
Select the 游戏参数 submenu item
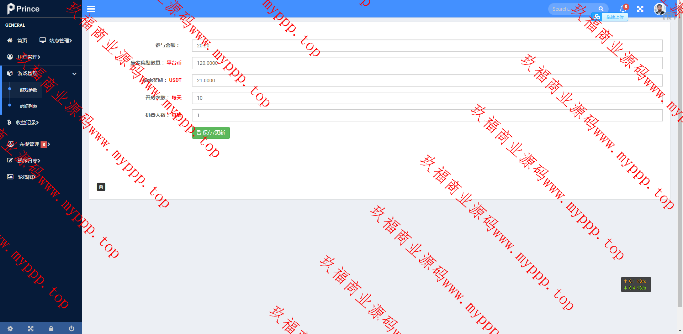pyautogui.click(x=28, y=90)
